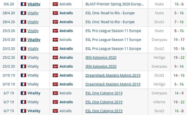
Task: Click the 19 - 17 score on Overpass
Action: (179, 40)
